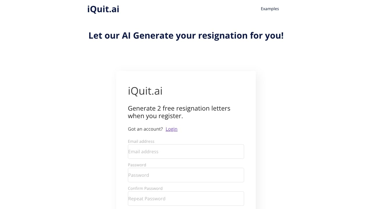
Task: Click the Email address field label
Action: pos(141,141)
